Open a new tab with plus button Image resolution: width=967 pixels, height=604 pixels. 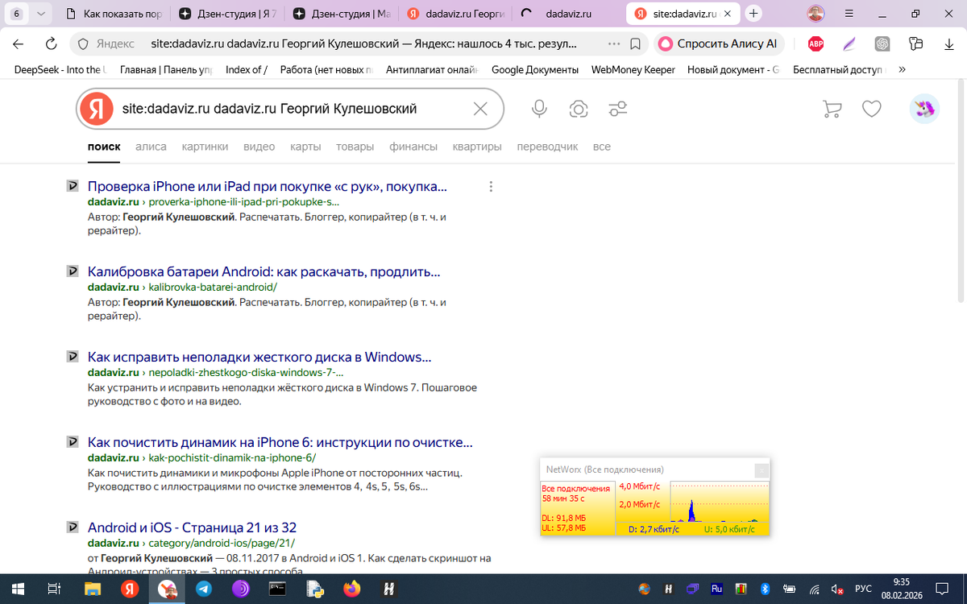[x=753, y=13]
